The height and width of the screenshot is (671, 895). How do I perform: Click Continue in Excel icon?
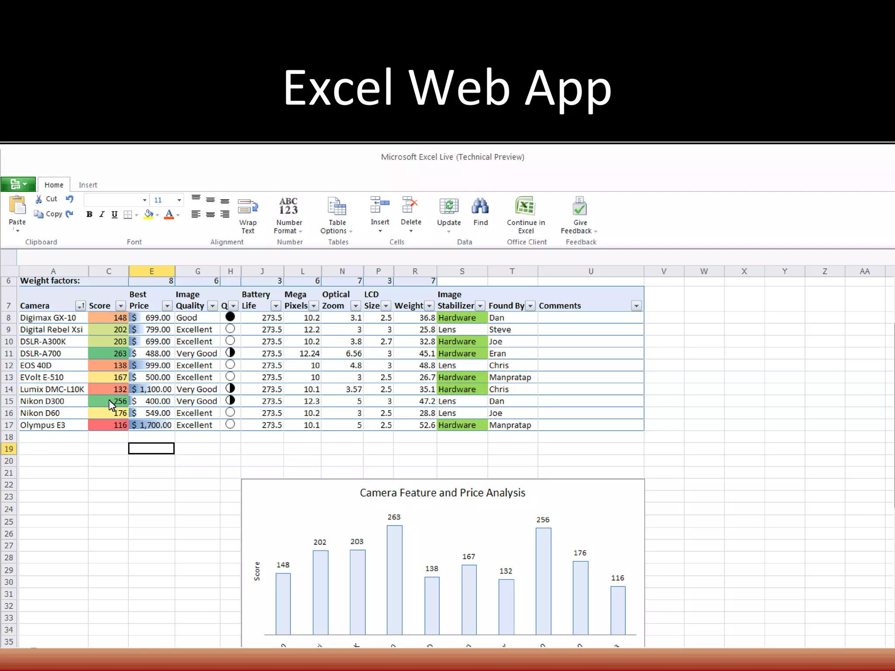click(526, 206)
